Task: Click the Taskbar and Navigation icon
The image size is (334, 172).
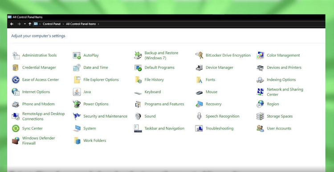Action: (x=138, y=128)
